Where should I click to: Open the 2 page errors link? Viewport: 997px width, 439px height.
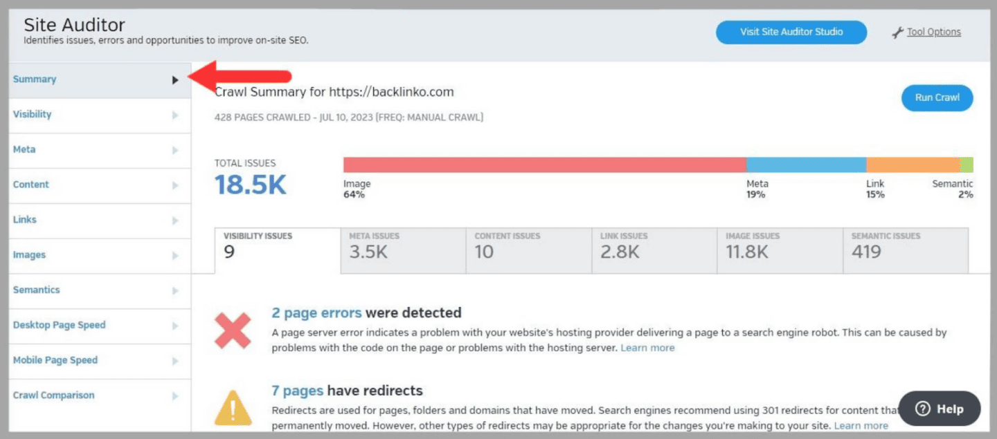(x=316, y=313)
